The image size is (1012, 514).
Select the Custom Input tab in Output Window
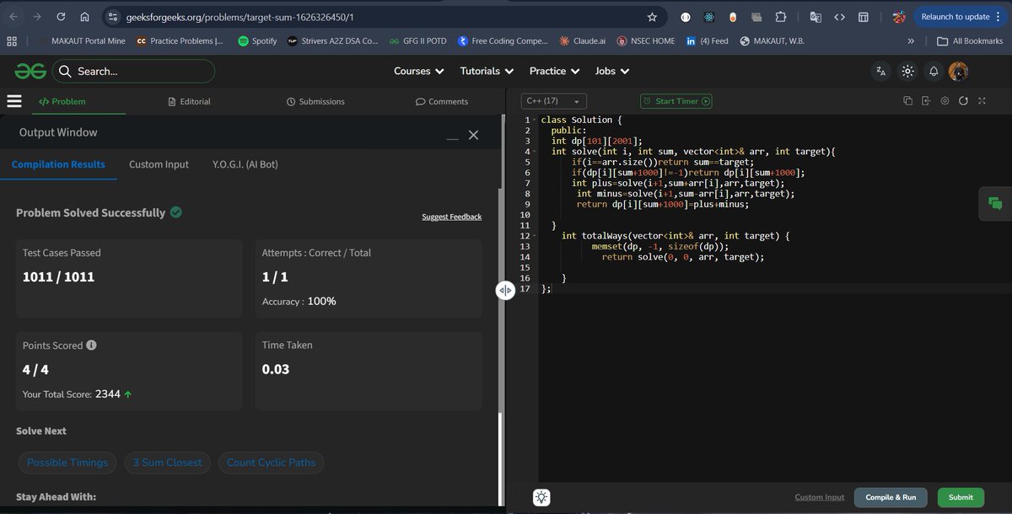(159, 164)
